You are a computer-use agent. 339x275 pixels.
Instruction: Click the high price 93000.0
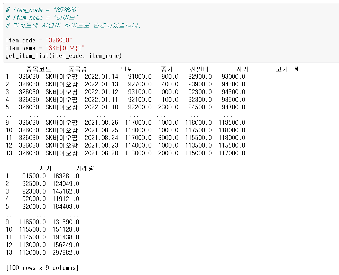(x=233, y=77)
